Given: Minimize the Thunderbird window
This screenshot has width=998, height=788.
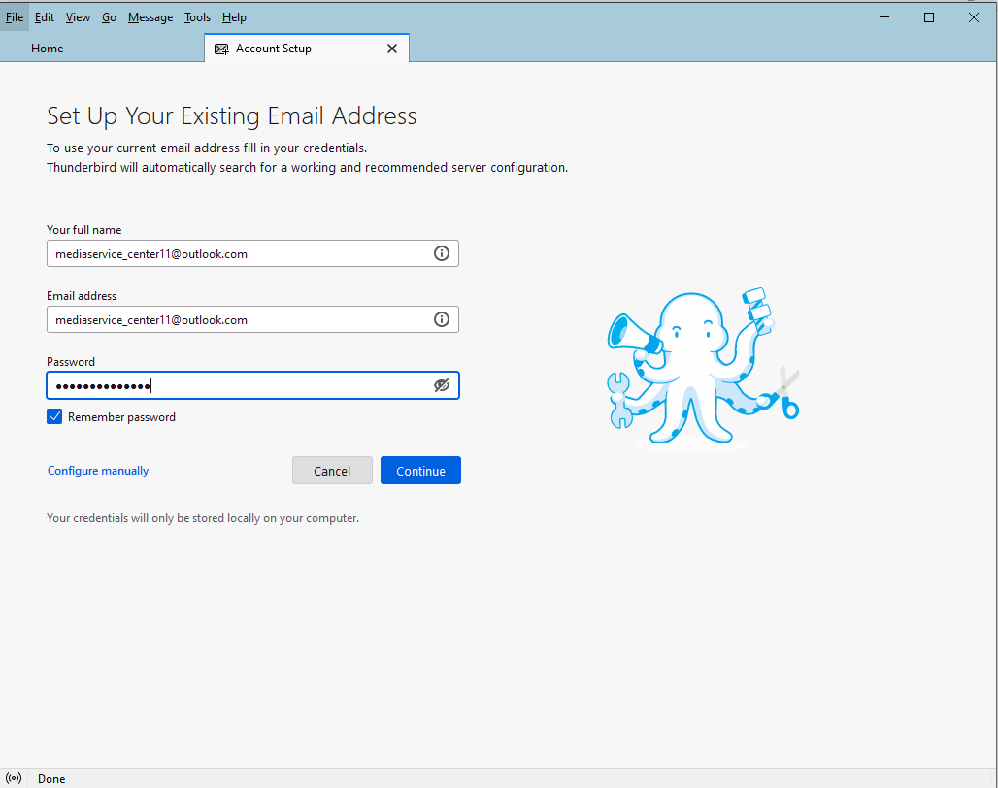Looking at the screenshot, I should (884, 17).
